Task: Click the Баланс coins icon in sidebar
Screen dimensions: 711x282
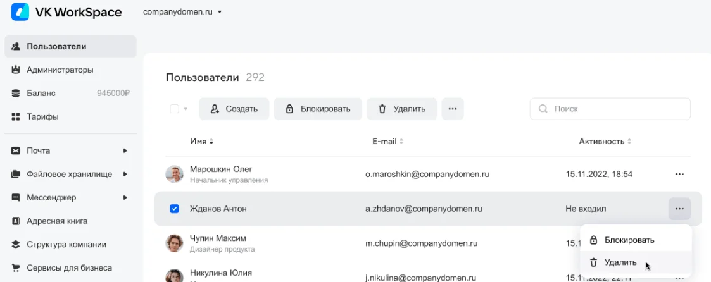Action: point(16,93)
